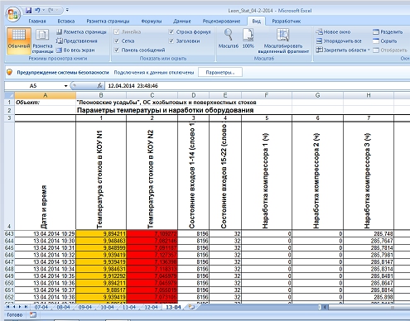Open the Вставка ribbon tab
The width and height of the screenshot is (410, 321).
[x=66, y=22]
